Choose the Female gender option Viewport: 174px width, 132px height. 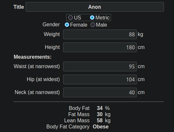click(67, 25)
